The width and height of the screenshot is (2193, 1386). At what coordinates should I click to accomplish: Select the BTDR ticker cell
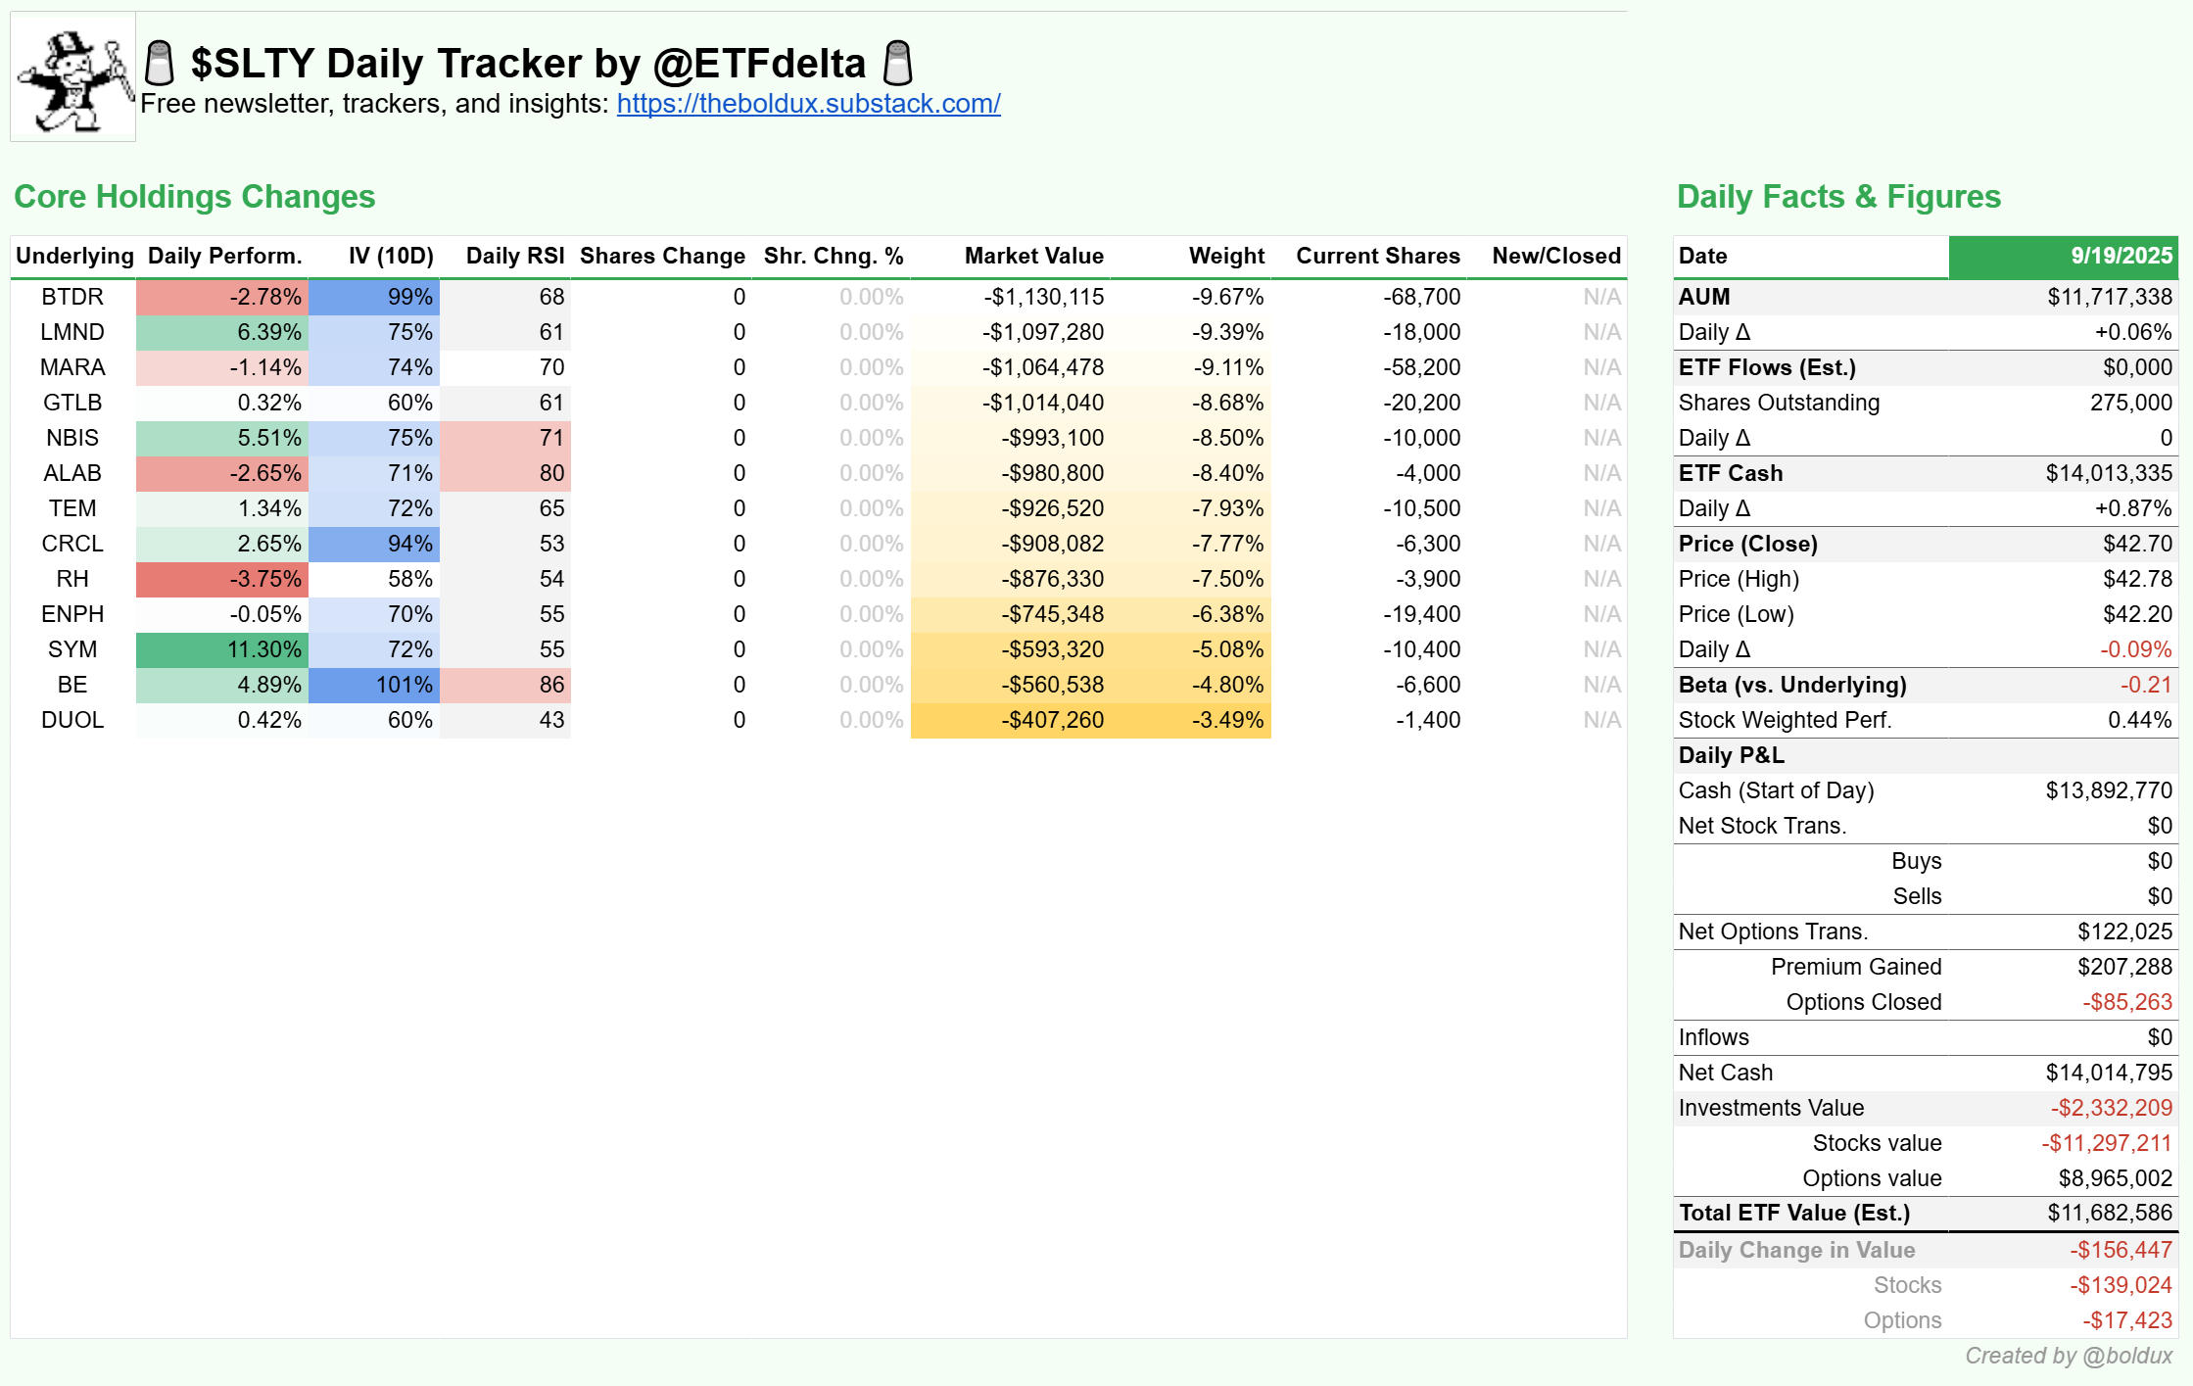[x=72, y=297]
